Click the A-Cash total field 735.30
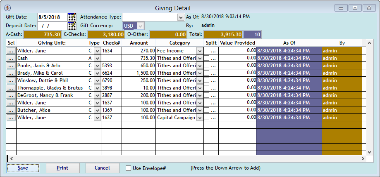This screenshot has width=380, height=177. point(42,34)
